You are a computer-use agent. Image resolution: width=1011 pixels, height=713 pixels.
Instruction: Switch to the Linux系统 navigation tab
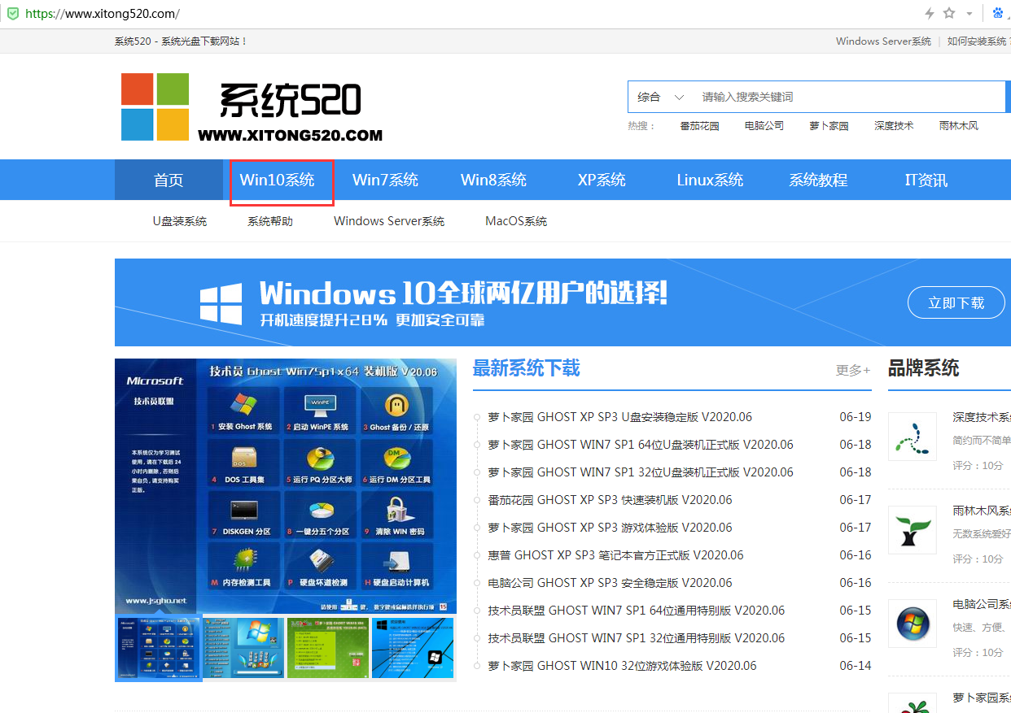point(710,180)
